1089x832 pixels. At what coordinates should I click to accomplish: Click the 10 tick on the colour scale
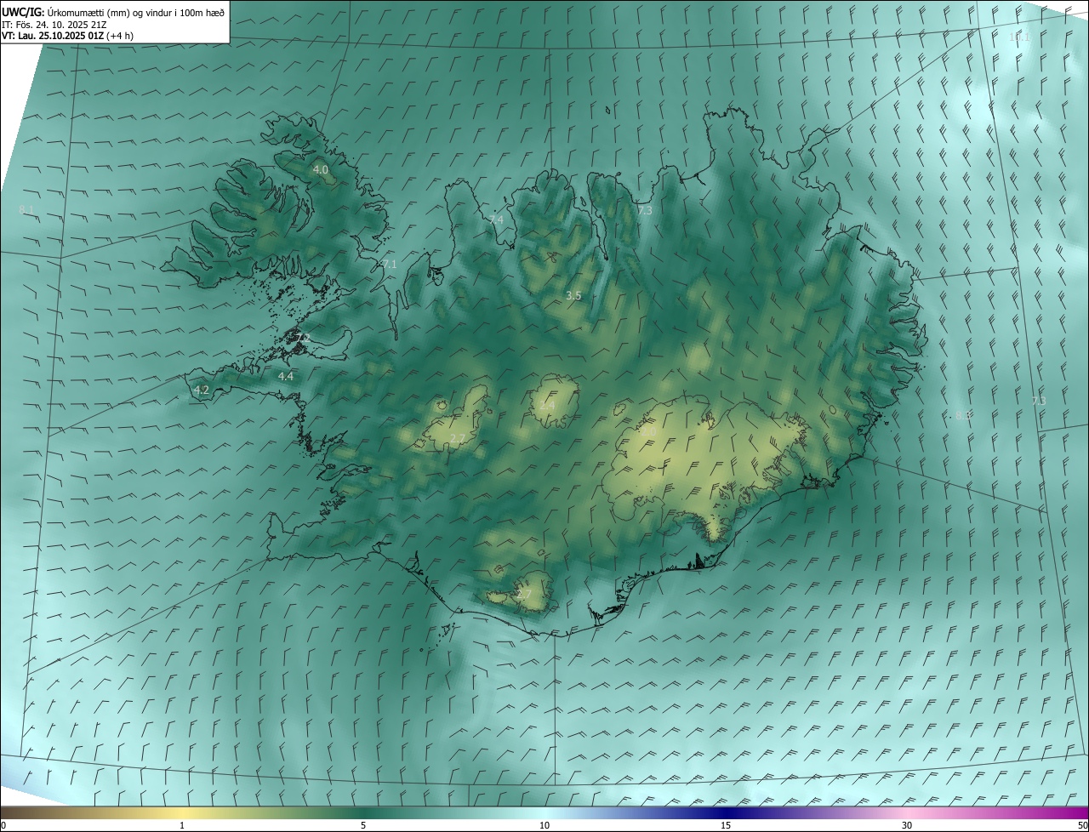(544, 825)
